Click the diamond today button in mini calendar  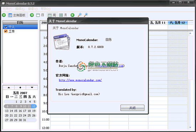(x=20, y=87)
